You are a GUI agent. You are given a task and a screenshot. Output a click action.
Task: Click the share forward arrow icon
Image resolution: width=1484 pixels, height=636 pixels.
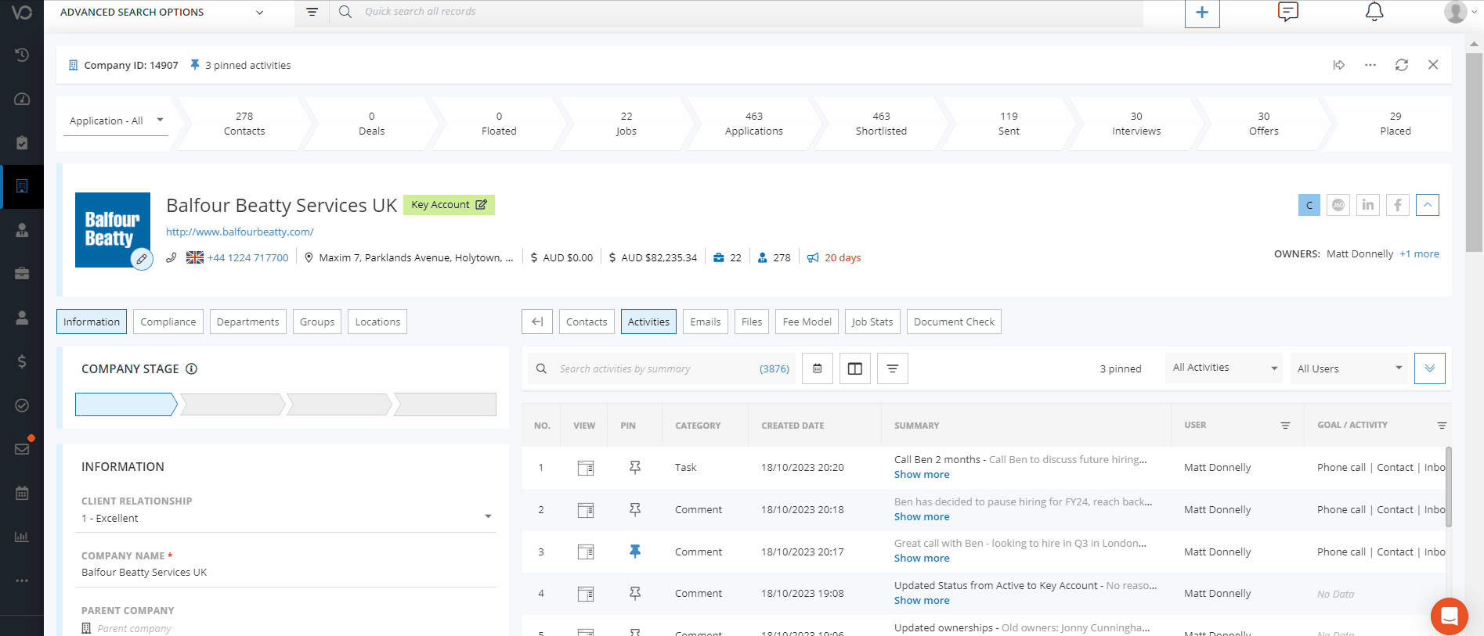click(1339, 65)
